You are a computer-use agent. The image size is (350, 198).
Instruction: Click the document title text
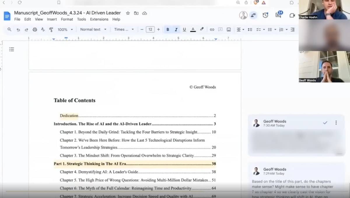pyautogui.click(x=67, y=13)
